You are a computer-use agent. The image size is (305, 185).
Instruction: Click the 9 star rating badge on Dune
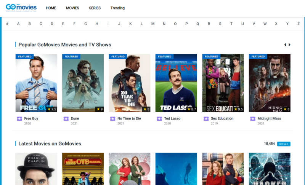[x=100, y=109]
